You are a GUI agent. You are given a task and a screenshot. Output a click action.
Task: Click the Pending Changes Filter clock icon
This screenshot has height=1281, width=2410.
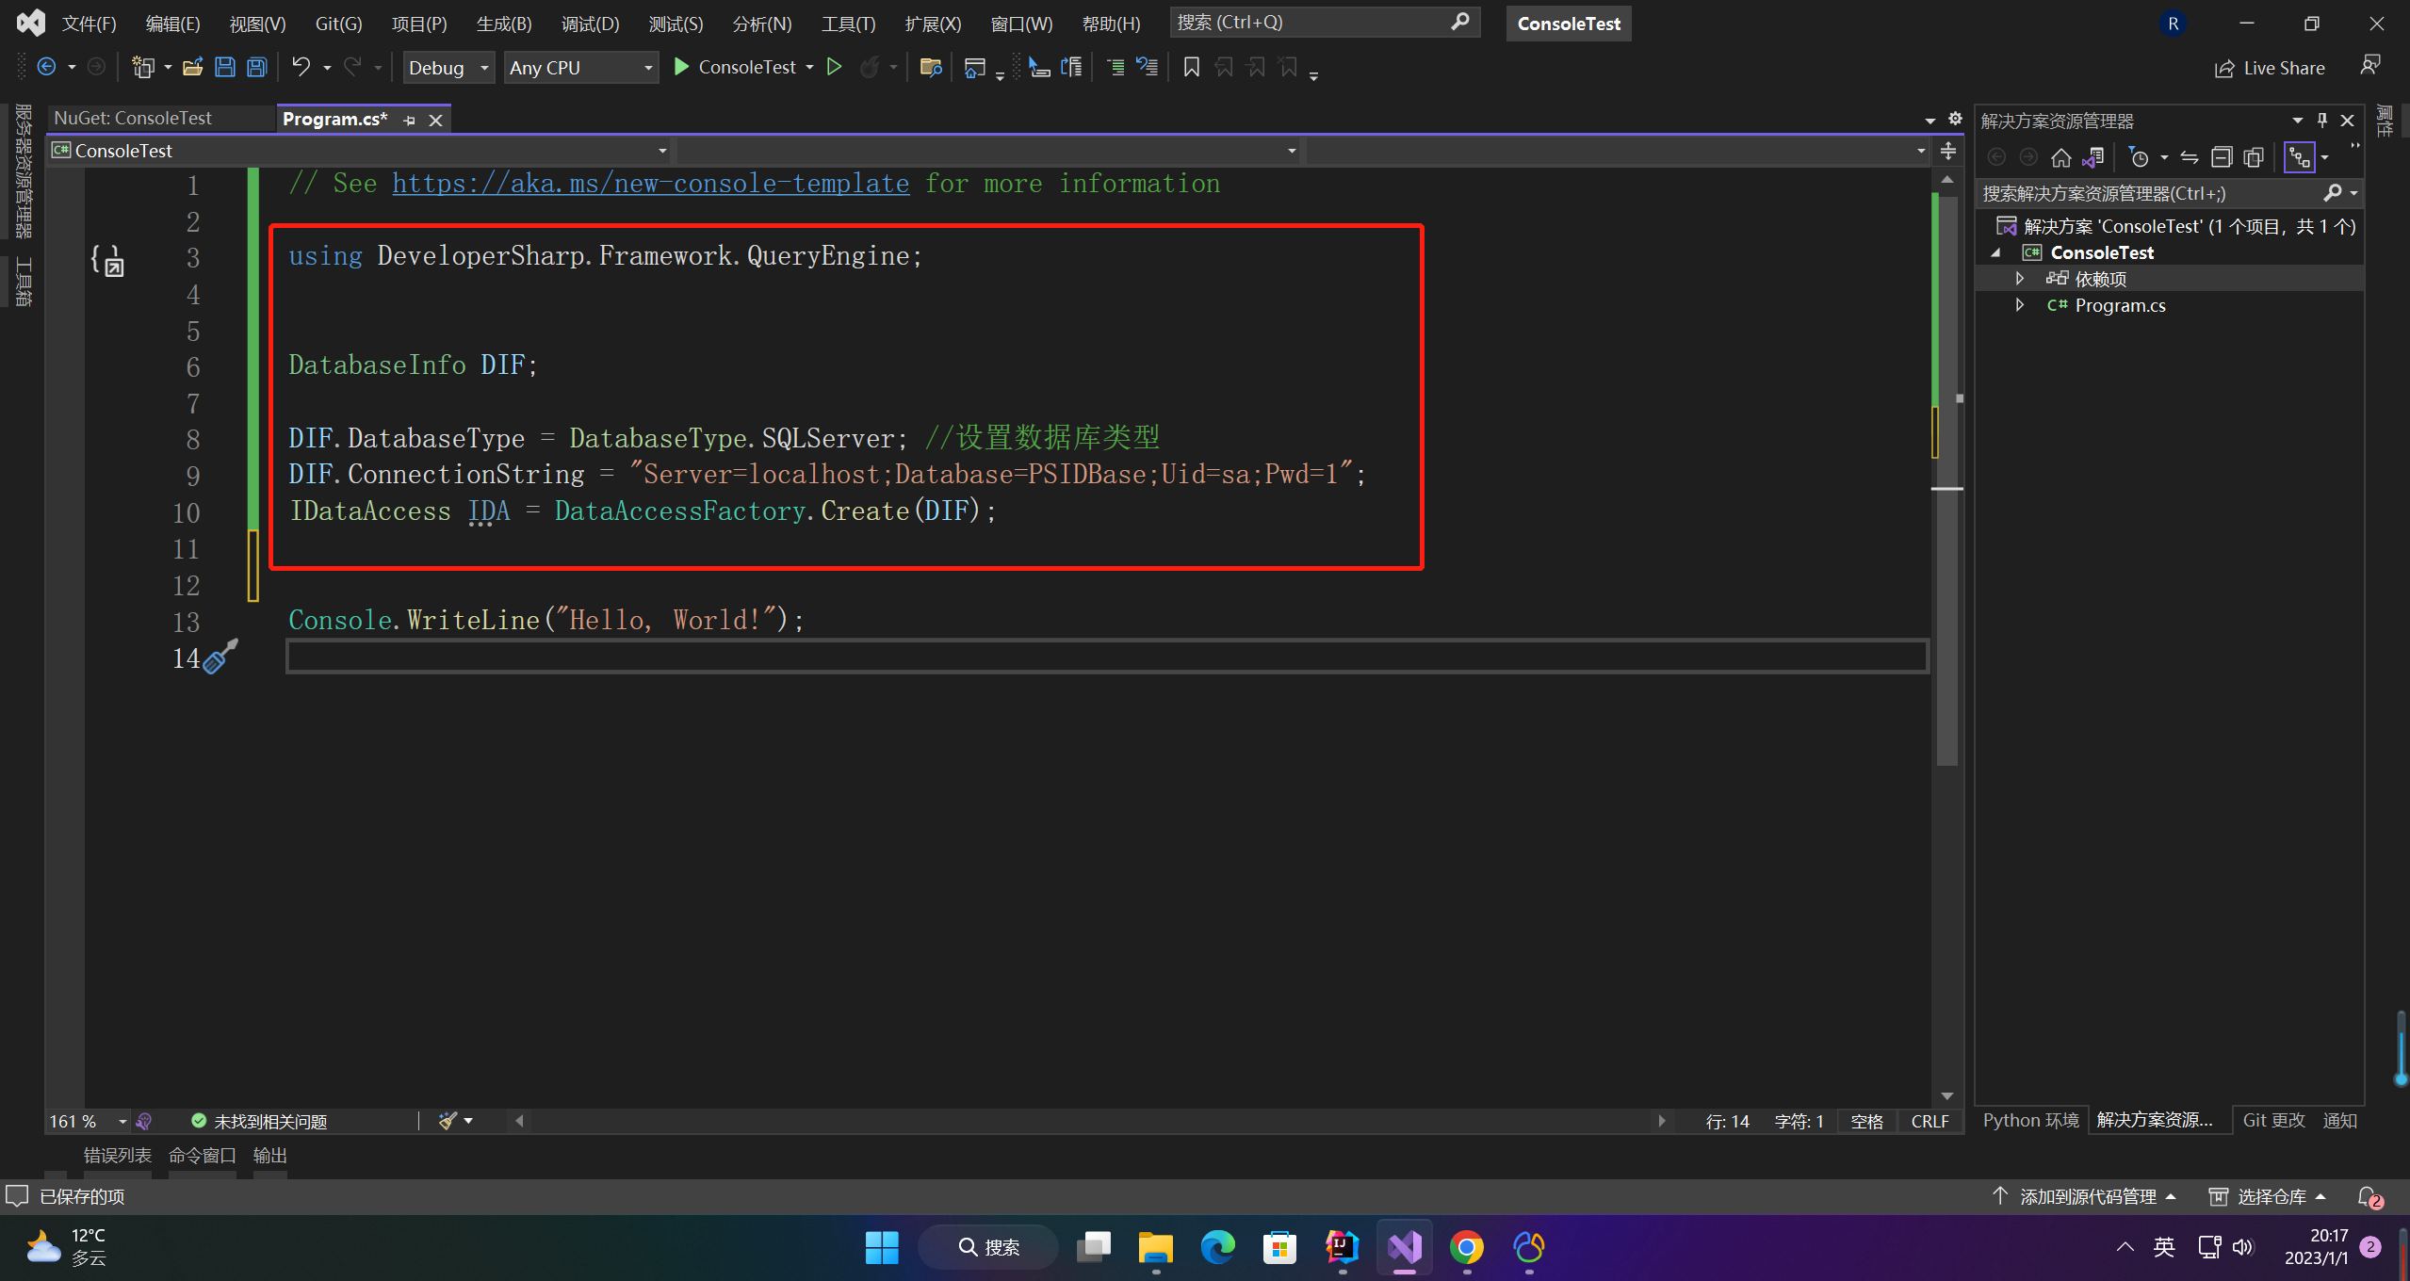coord(2139,157)
